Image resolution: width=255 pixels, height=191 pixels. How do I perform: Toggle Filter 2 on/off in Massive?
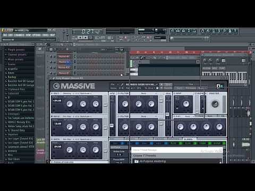point(119,116)
